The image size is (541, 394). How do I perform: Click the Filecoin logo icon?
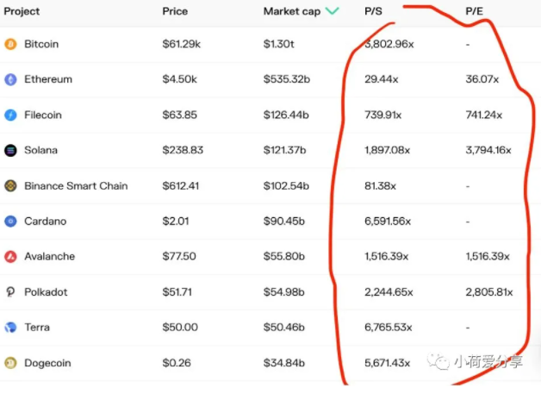pyautogui.click(x=10, y=115)
